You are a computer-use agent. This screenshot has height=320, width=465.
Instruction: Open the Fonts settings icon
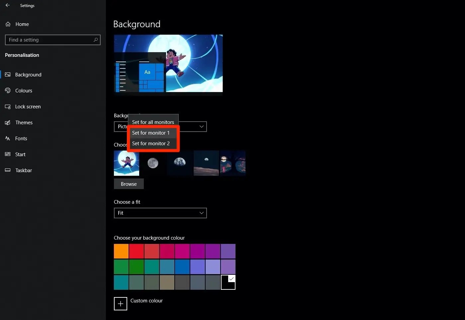[x=8, y=138]
